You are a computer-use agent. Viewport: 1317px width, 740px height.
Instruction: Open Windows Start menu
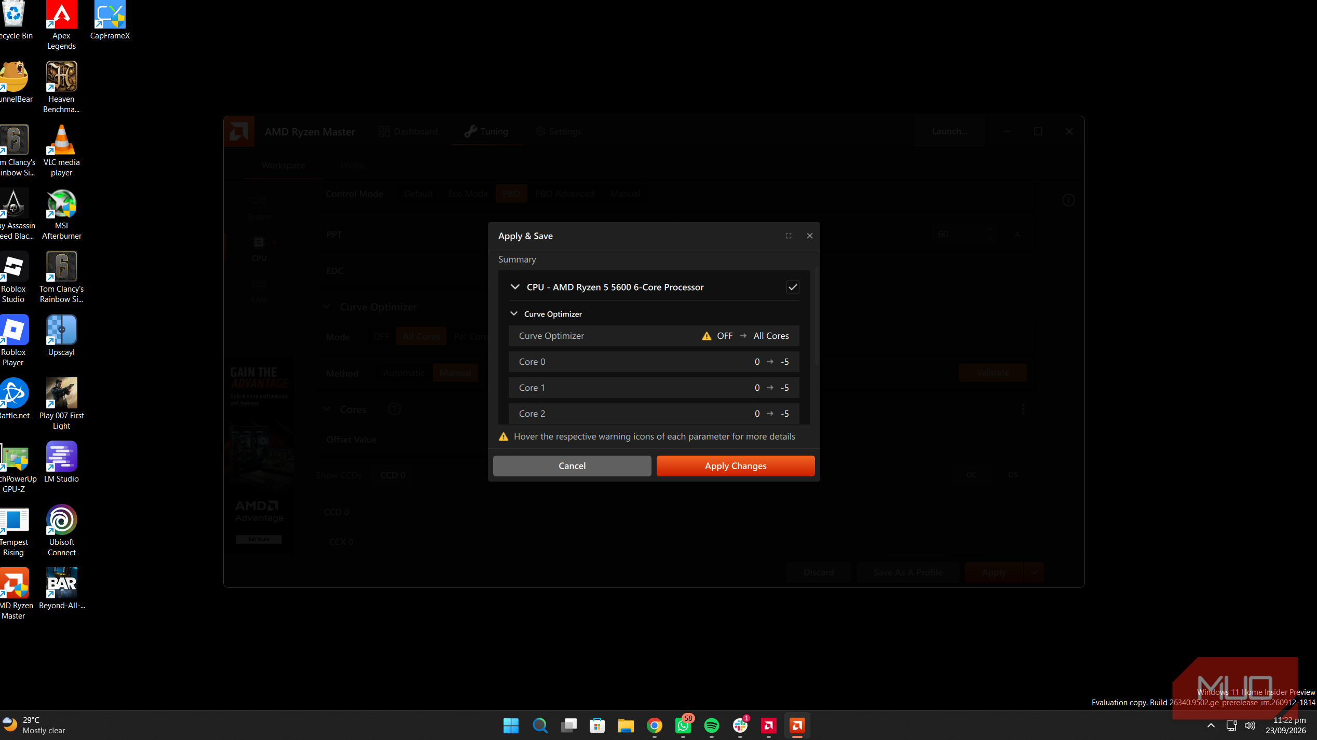pos(511,725)
